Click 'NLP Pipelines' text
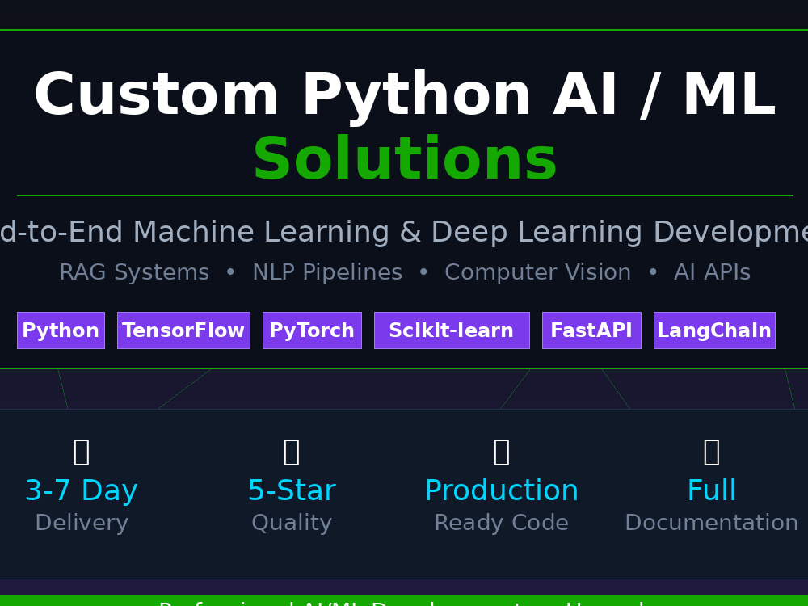Screen dimensions: 808x606 (327, 272)
